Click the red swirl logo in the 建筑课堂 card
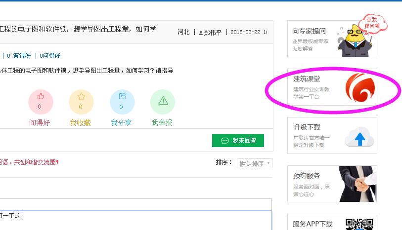402x230 pixels. pyautogui.click(x=360, y=87)
